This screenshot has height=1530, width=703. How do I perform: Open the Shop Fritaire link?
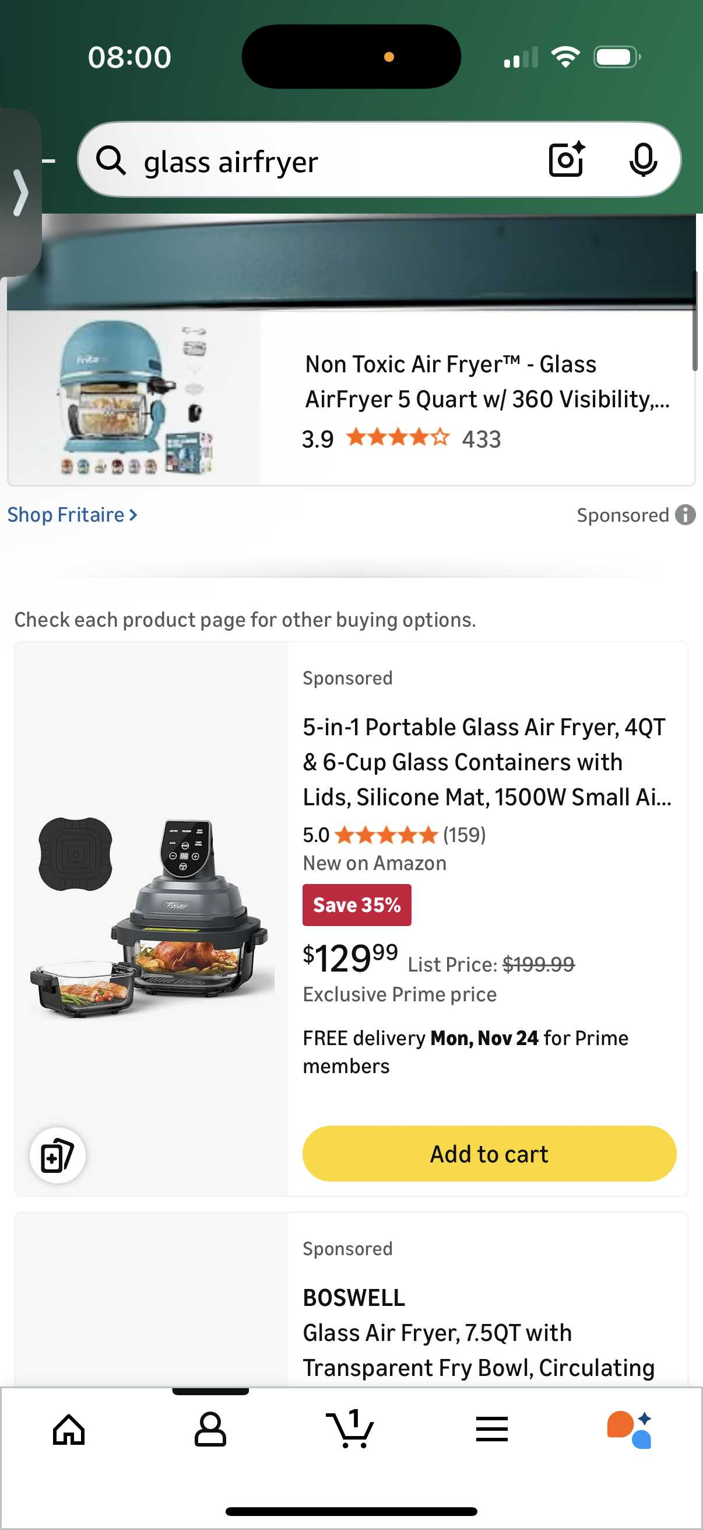(72, 515)
